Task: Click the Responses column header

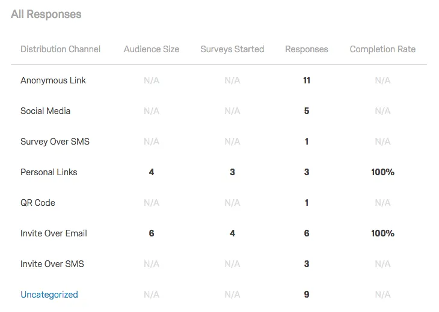Action: (x=307, y=49)
